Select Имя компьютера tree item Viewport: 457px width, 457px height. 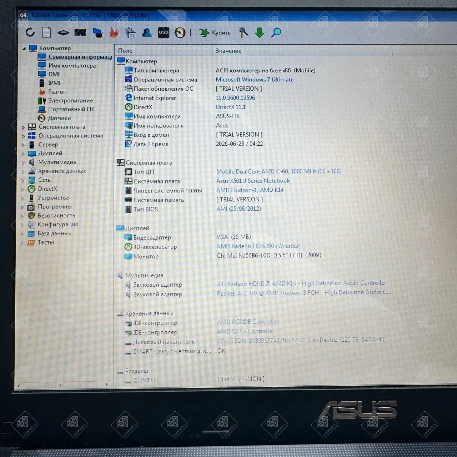tap(72, 66)
